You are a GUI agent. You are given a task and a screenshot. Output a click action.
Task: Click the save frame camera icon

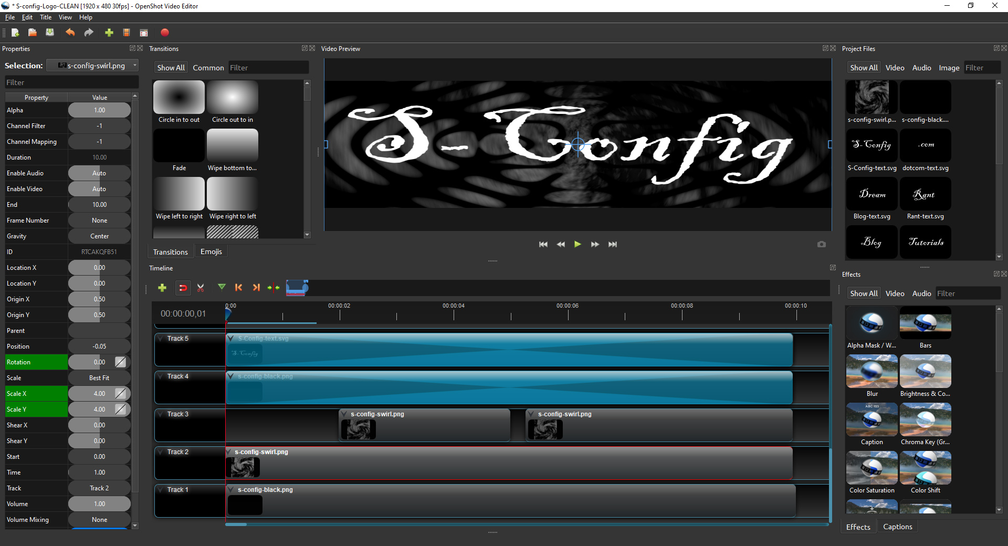(822, 244)
